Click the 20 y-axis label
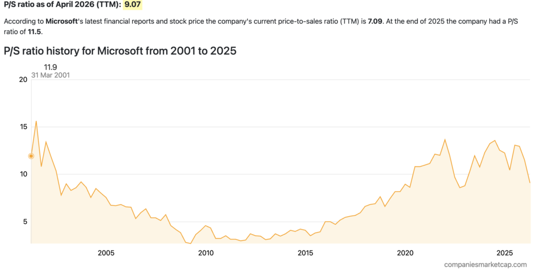Screen dimensions: 537x273 pyautogui.click(x=23, y=80)
